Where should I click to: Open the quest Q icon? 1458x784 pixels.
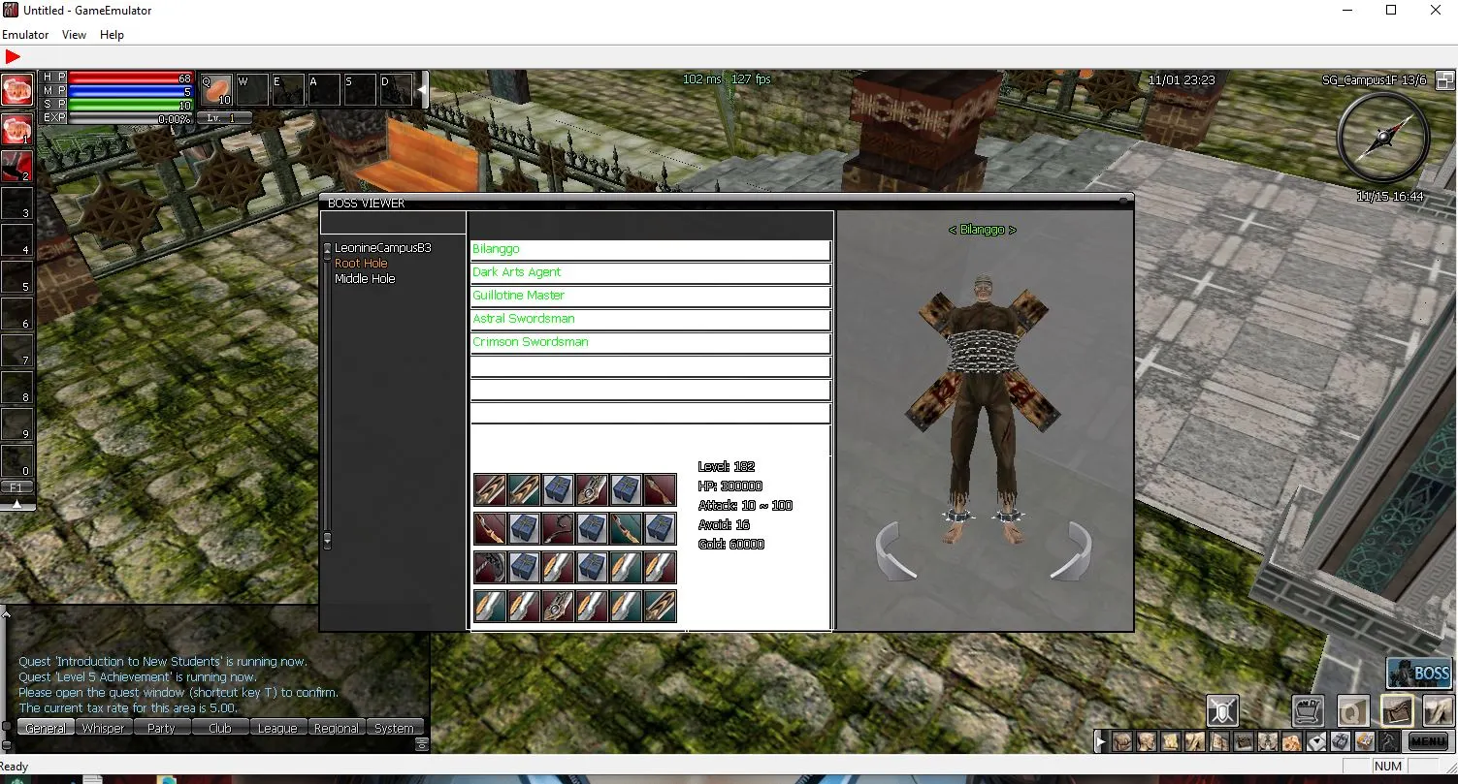coord(1352,711)
